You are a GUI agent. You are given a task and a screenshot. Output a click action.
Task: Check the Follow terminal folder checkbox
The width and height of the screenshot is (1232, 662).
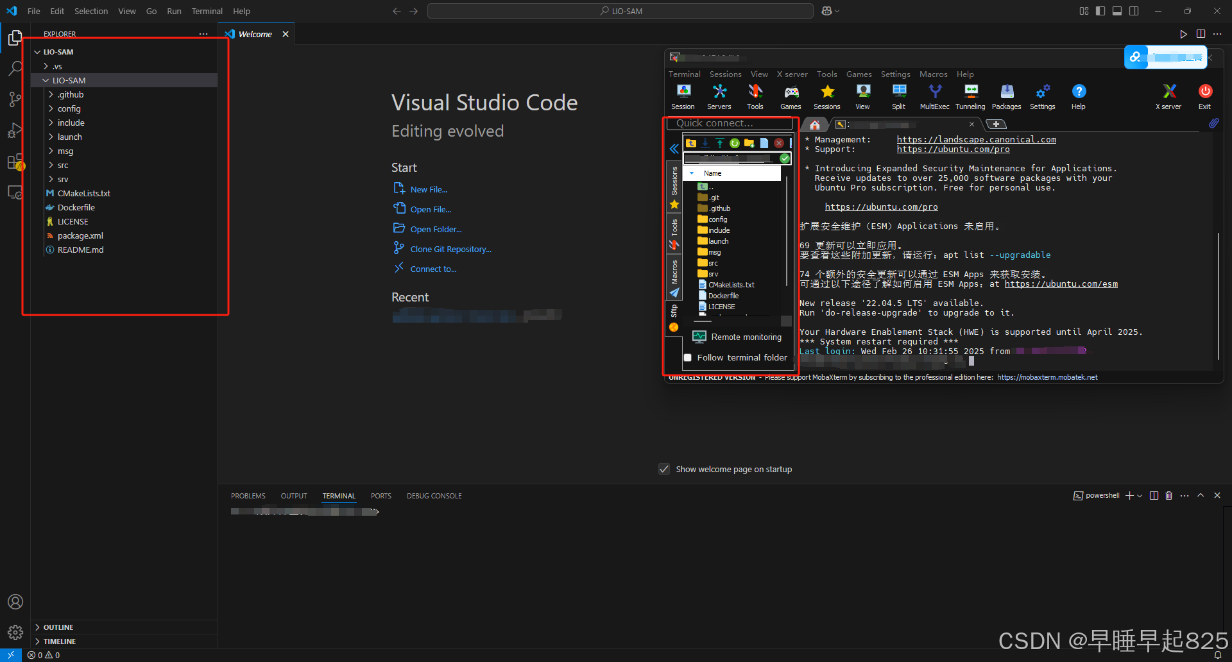point(688,358)
